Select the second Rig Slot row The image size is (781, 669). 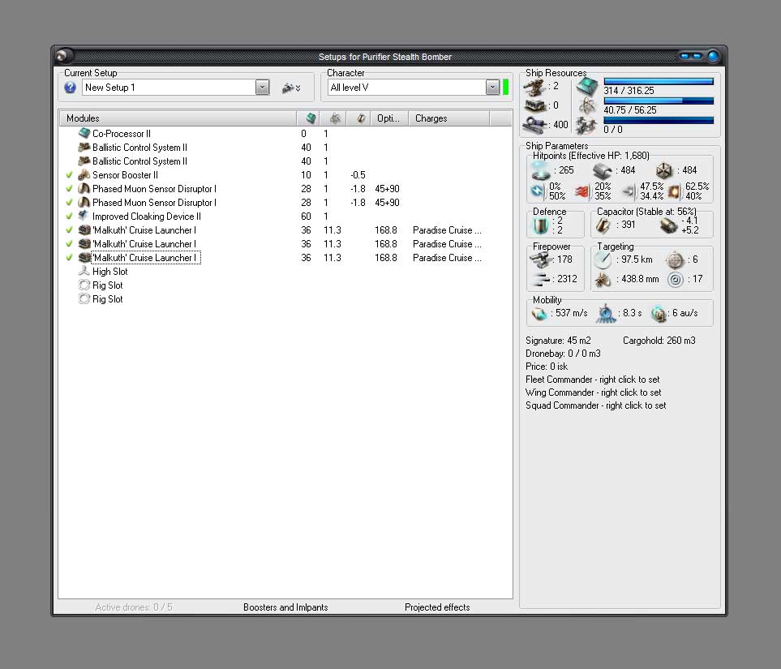(285, 299)
